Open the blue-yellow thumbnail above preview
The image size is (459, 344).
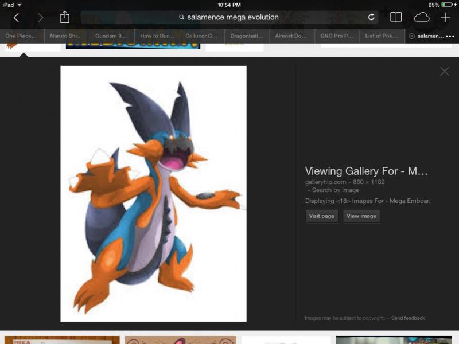(x=133, y=46)
